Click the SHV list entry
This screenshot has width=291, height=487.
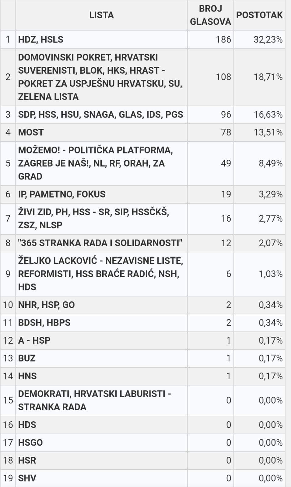point(27,478)
